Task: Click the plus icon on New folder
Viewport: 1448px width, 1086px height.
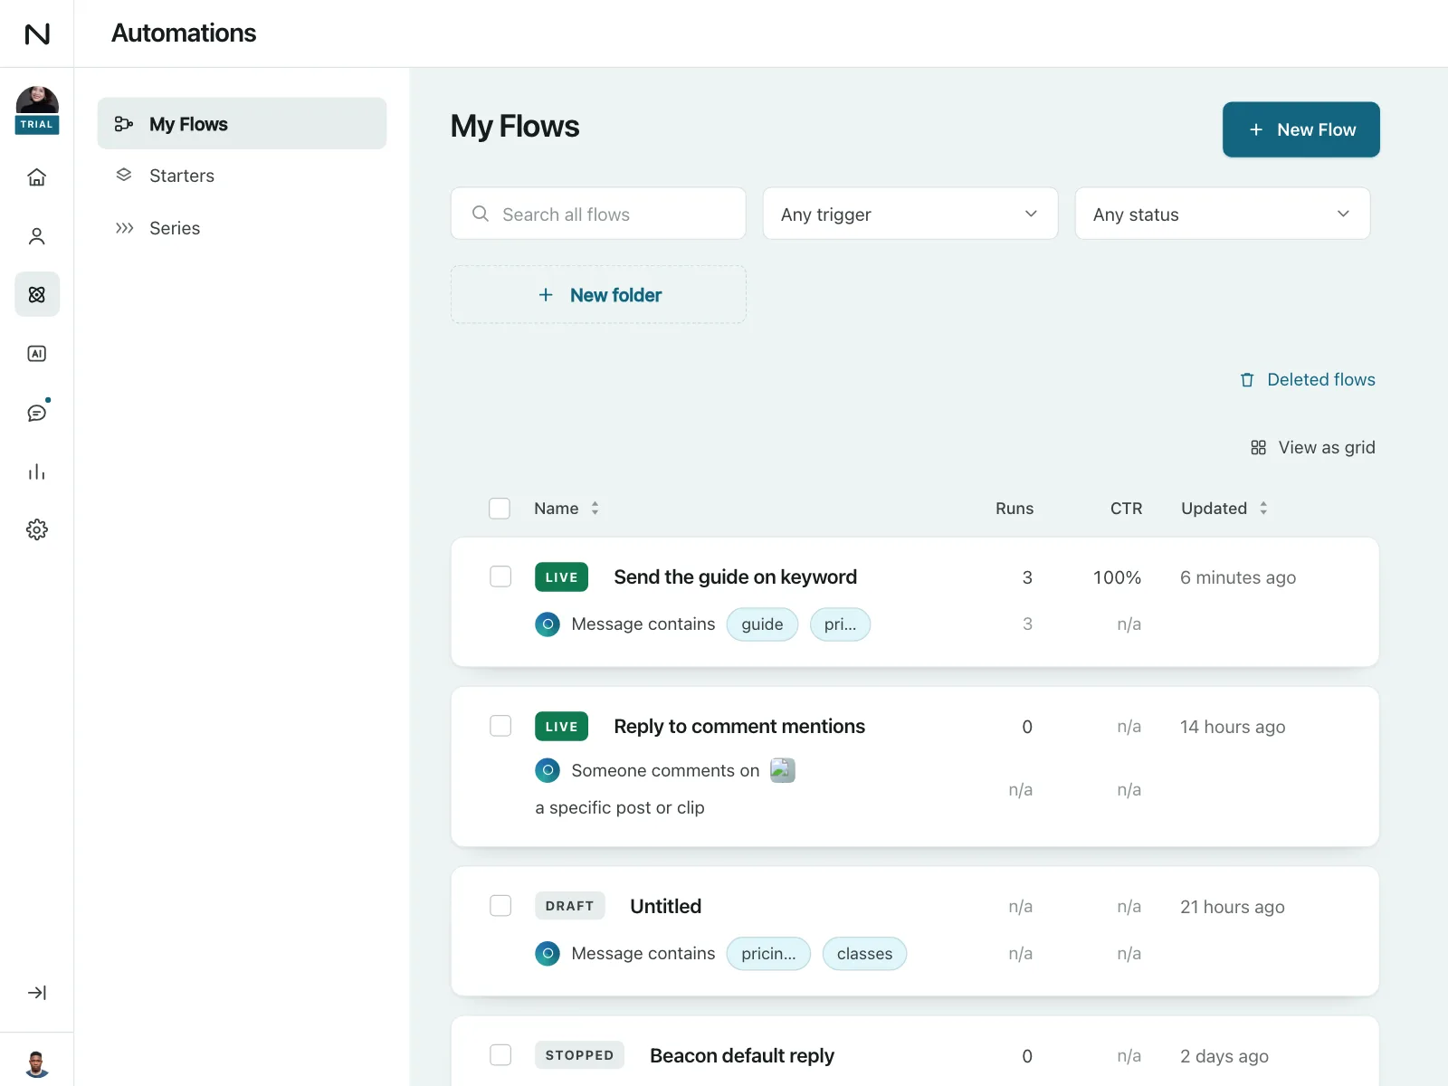Action: (x=546, y=295)
